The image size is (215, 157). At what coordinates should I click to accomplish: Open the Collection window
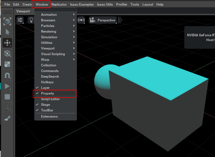point(55,65)
